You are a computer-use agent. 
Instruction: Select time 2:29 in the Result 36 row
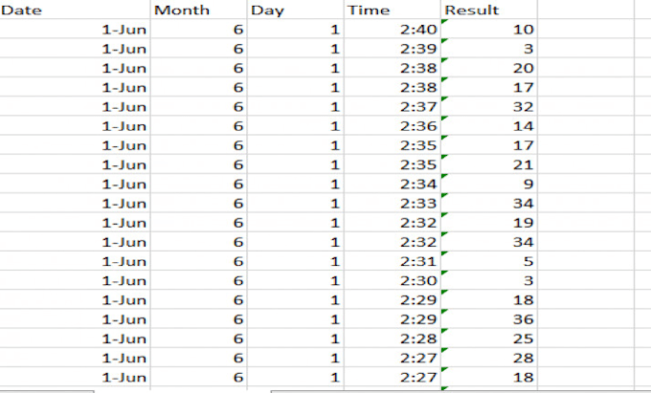(x=392, y=318)
